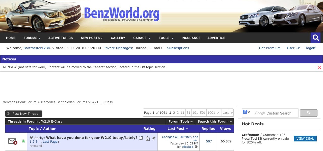Expand Search this Forum dropdown
323x151 pixels.
pyautogui.click(x=214, y=121)
